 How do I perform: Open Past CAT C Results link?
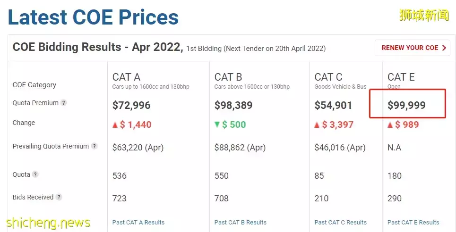340,222
